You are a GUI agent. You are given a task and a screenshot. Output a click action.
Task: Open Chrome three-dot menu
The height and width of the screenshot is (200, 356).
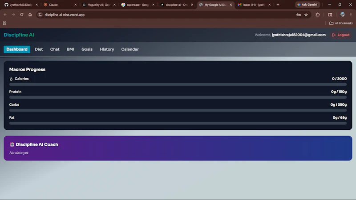pyautogui.click(x=351, y=15)
